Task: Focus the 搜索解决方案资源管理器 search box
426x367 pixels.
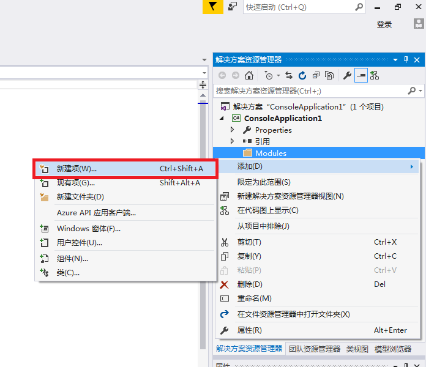Action: click(310, 91)
